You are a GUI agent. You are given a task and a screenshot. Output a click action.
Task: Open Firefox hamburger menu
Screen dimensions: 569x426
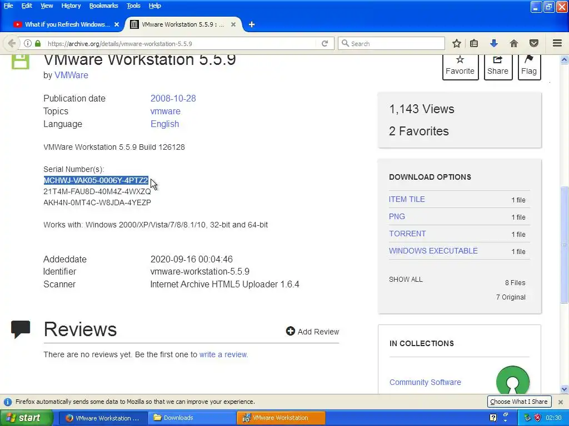pyautogui.click(x=557, y=43)
